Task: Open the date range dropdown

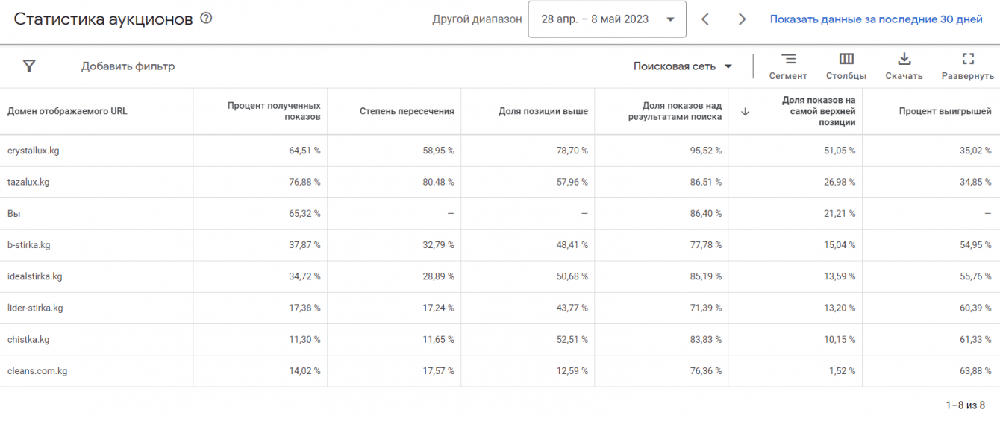Action: coord(607,19)
